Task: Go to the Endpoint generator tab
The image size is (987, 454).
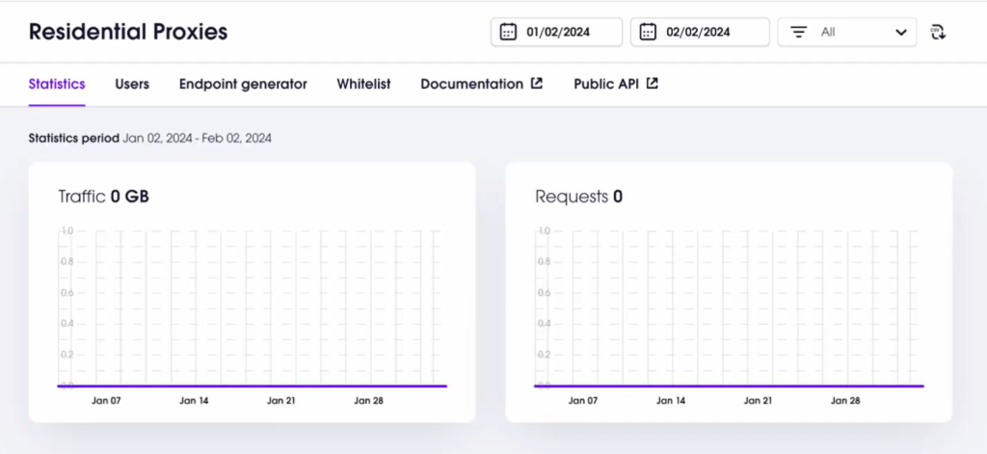Action: click(243, 84)
